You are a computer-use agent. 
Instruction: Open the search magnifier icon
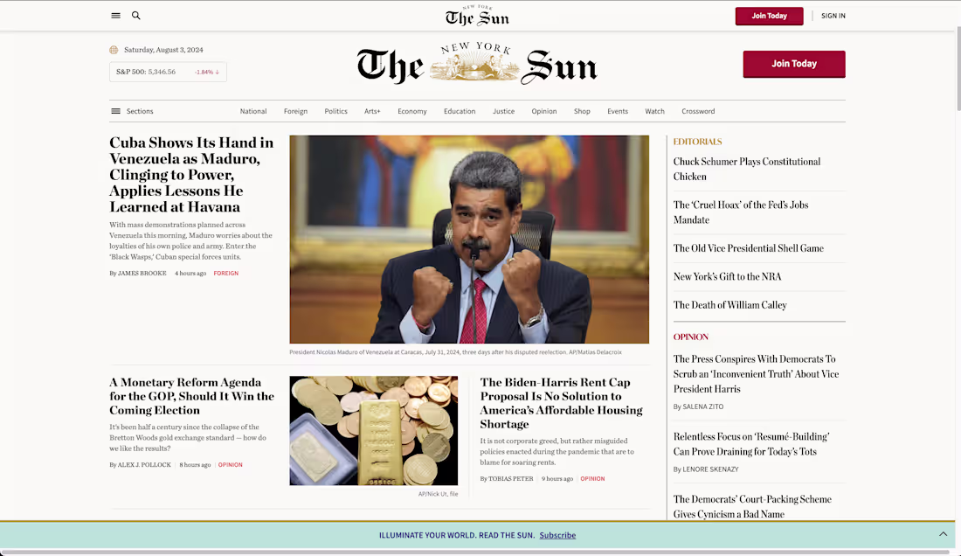[x=135, y=15]
